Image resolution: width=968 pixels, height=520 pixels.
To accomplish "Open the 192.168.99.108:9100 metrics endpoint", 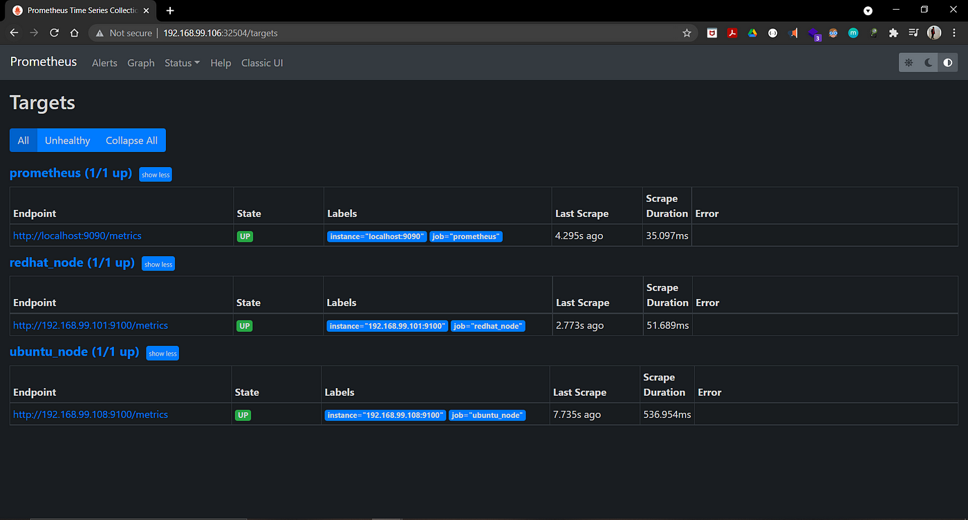I will 91,414.
